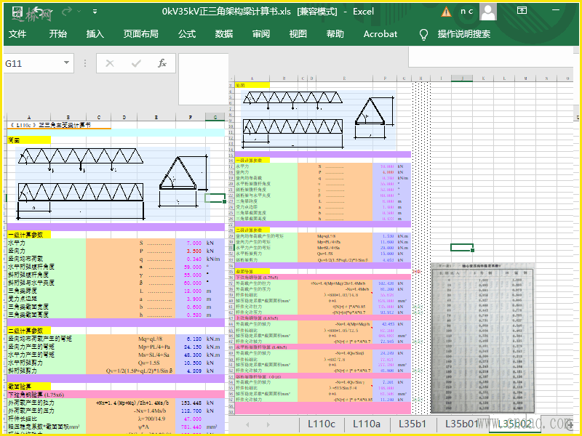This screenshot has width=582, height=436.
Task: Open Quick Access Toolbar customize dropdown
Action: click(x=95, y=12)
